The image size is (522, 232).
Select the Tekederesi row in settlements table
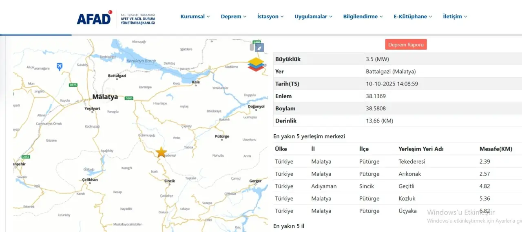tap(411, 162)
